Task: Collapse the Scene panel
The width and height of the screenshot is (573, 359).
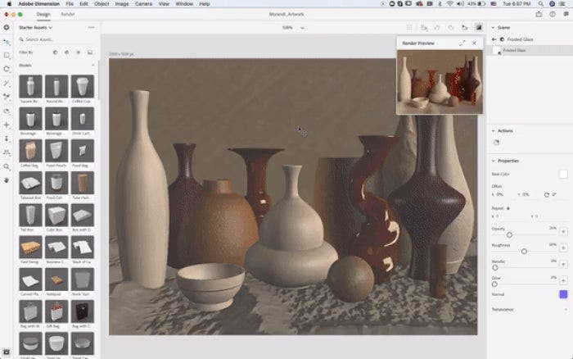Action: 493,27
